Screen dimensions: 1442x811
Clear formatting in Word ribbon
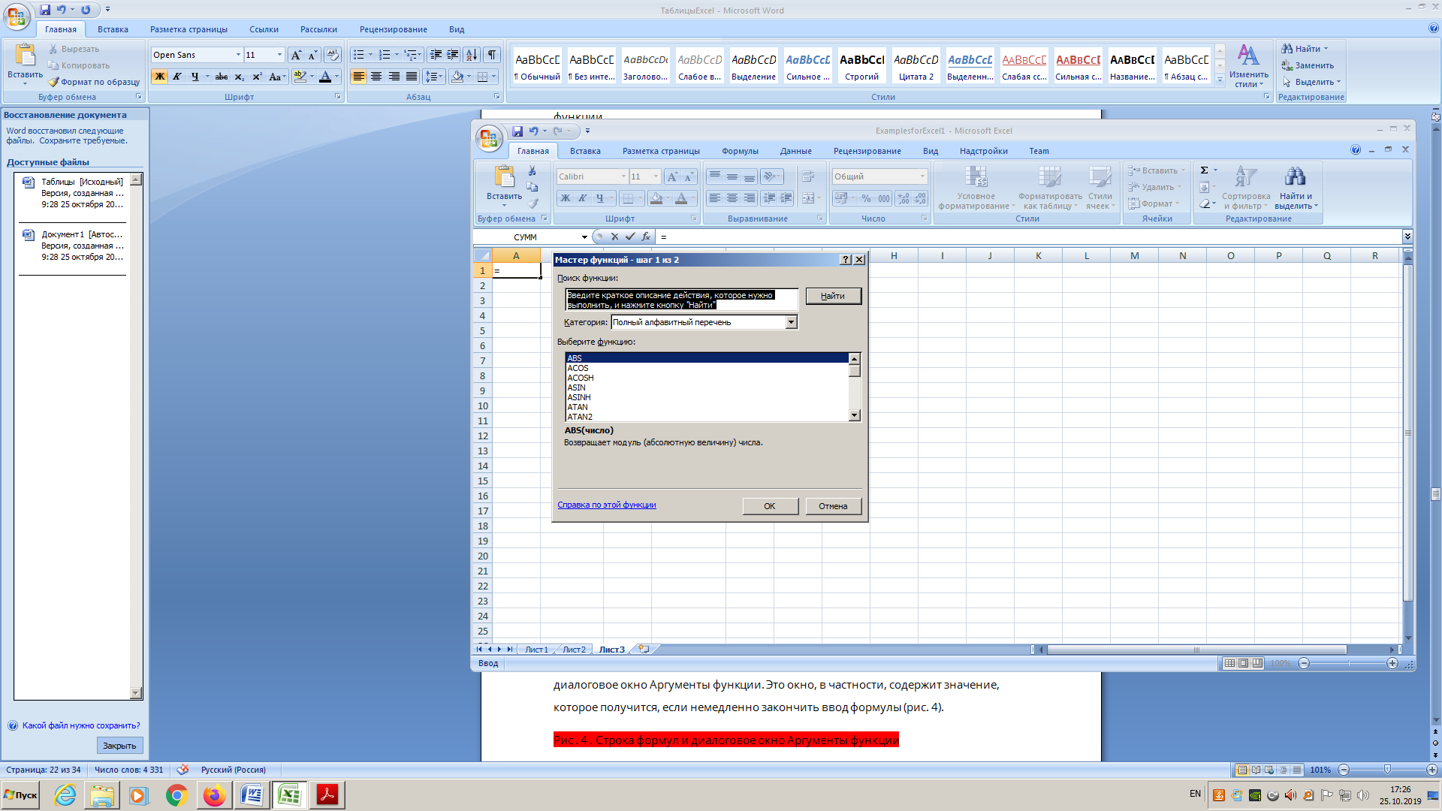point(333,55)
